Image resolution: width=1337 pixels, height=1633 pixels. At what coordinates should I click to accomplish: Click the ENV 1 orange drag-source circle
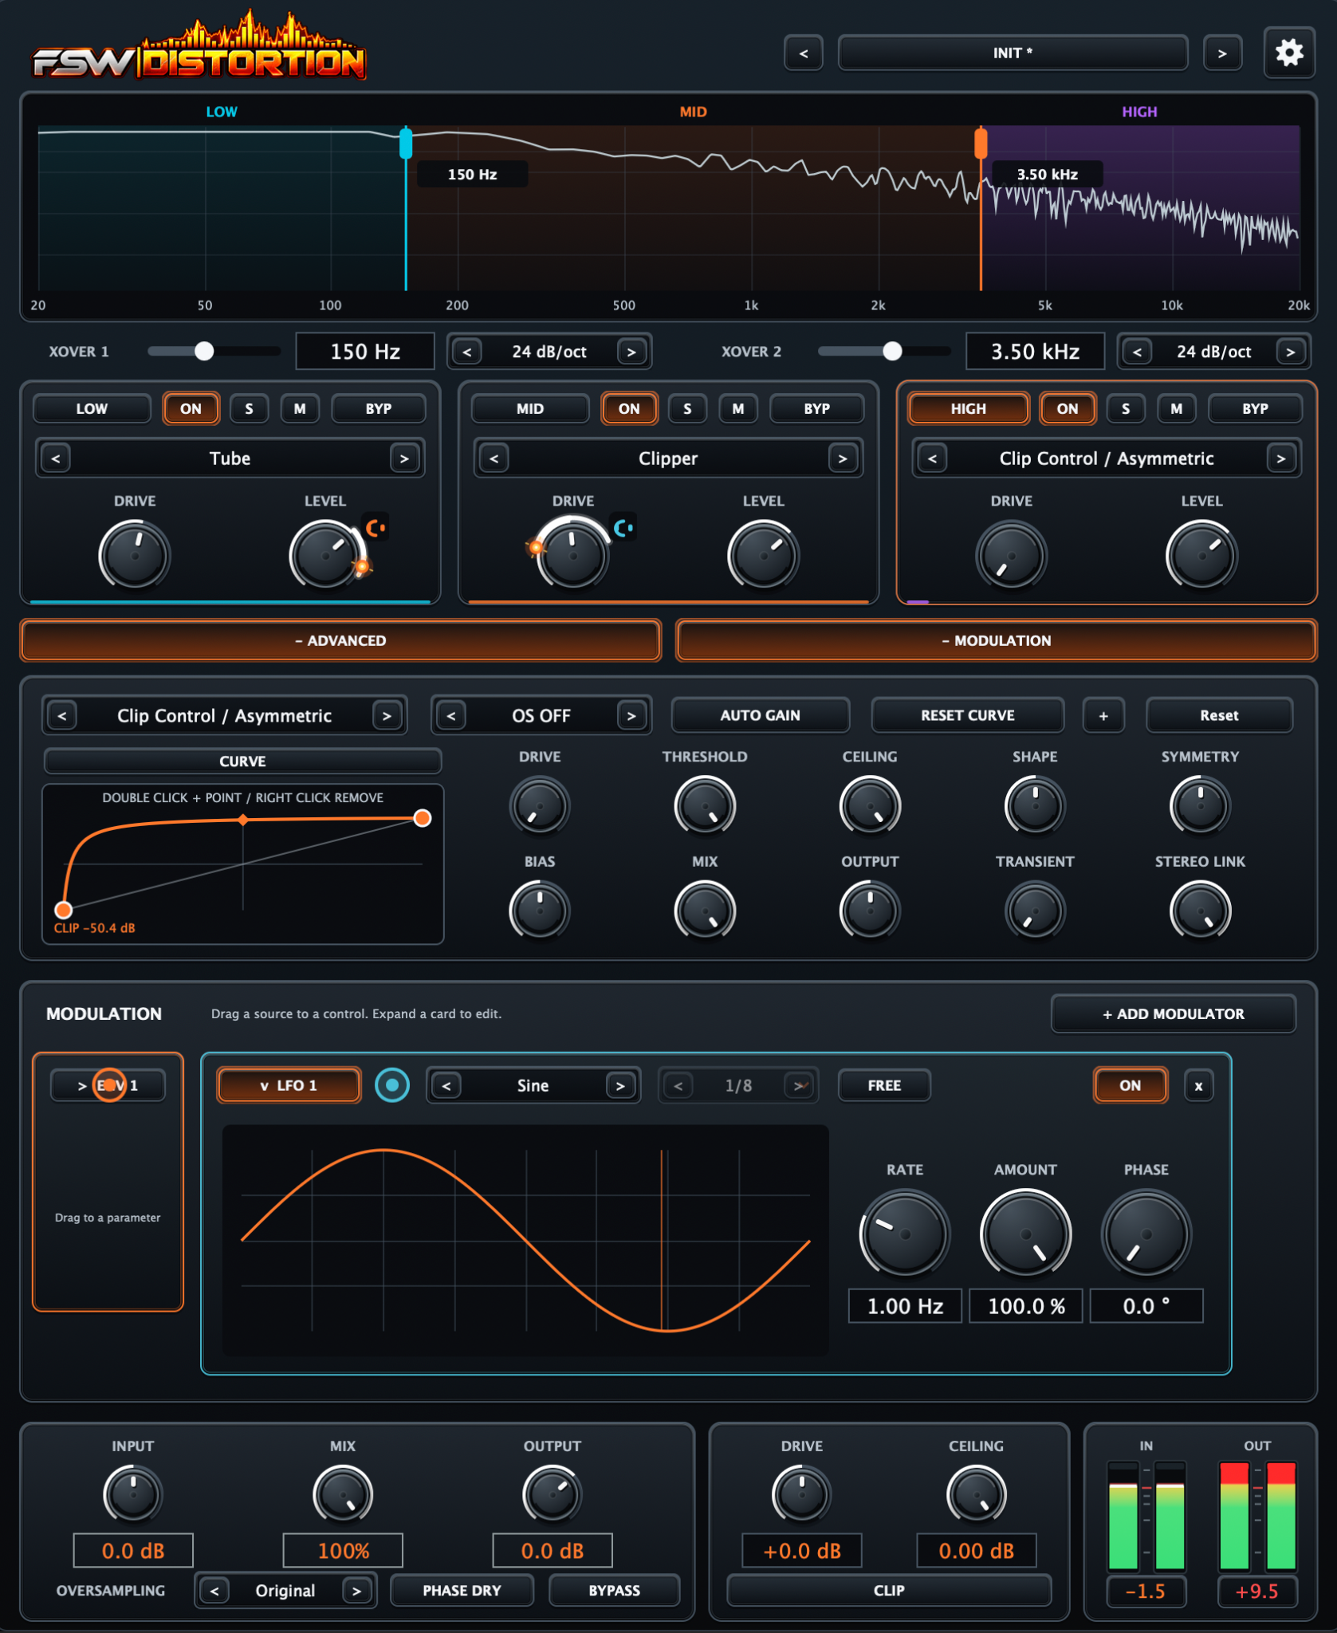click(109, 1084)
